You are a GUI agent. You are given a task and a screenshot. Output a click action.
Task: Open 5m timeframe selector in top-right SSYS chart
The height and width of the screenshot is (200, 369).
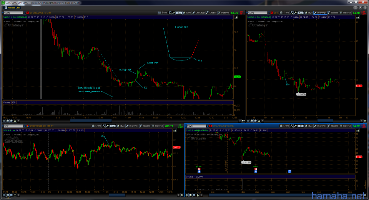click(x=301, y=13)
